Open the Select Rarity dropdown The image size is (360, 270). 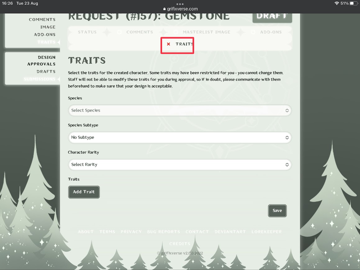coord(180,164)
